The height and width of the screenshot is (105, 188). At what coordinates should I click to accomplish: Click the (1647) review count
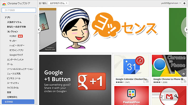click(x=127, y=82)
